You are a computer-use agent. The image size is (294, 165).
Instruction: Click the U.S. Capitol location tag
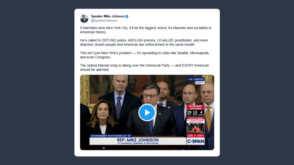pos(196,79)
